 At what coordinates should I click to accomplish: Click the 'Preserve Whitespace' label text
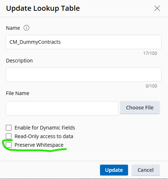pos(39,145)
